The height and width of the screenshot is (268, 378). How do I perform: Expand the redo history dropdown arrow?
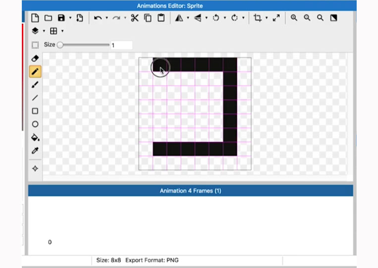(x=125, y=18)
